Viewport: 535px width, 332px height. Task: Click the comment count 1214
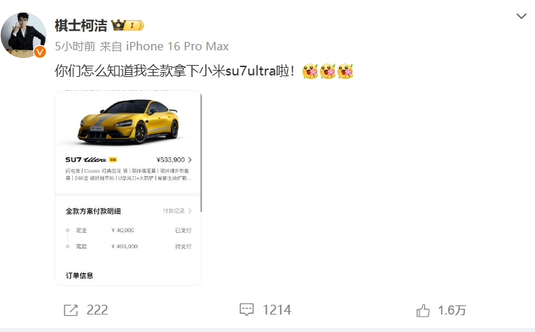click(277, 310)
